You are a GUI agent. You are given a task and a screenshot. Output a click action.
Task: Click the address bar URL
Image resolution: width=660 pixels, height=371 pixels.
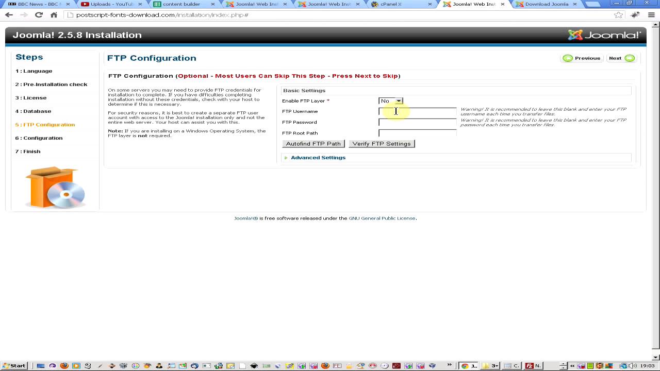[x=162, y=15]
